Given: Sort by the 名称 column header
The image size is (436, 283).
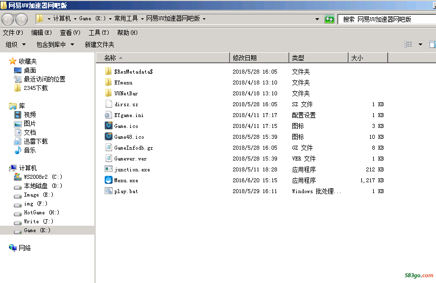Looking at the screenshot, I should pos(163,58).
